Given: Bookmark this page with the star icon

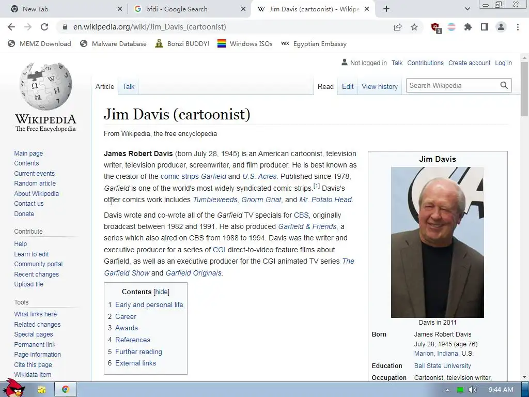Looking at the screenshot, I should tap(414, 27).
